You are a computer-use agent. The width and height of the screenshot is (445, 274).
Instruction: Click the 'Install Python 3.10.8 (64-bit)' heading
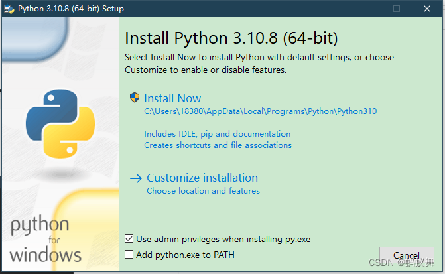(x=231, y=38)
